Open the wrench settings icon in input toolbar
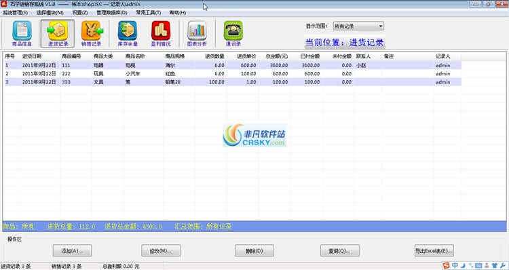This screenshot has width=509, height=270. (503, 265)
